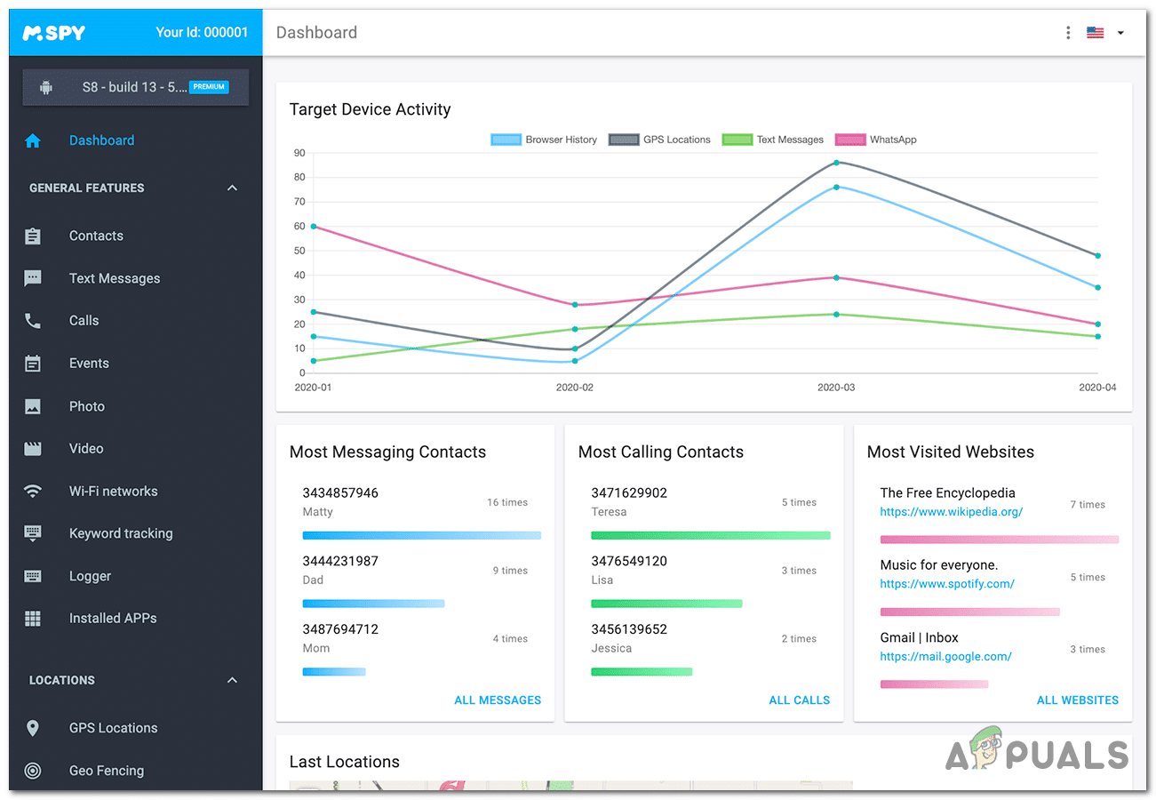
Task: Click the Text Messages green legend swatch
Action: pyautogui.click(x=737, y=140)
